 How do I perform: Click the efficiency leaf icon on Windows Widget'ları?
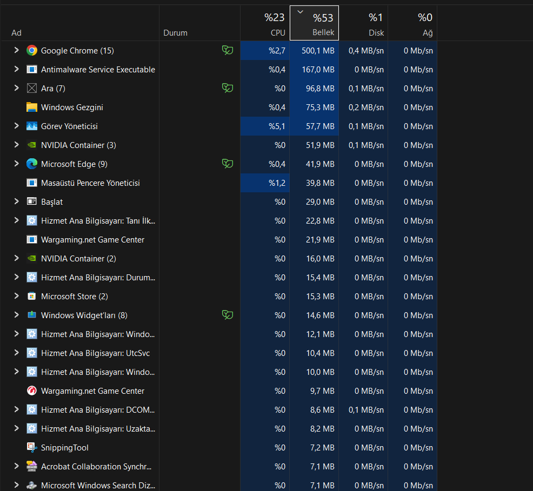(228, 315)
